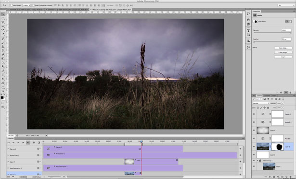The width and height of the screenshot is (296, 179).
Task: Select the History Brush tool
Action: (x=3, y=50)
